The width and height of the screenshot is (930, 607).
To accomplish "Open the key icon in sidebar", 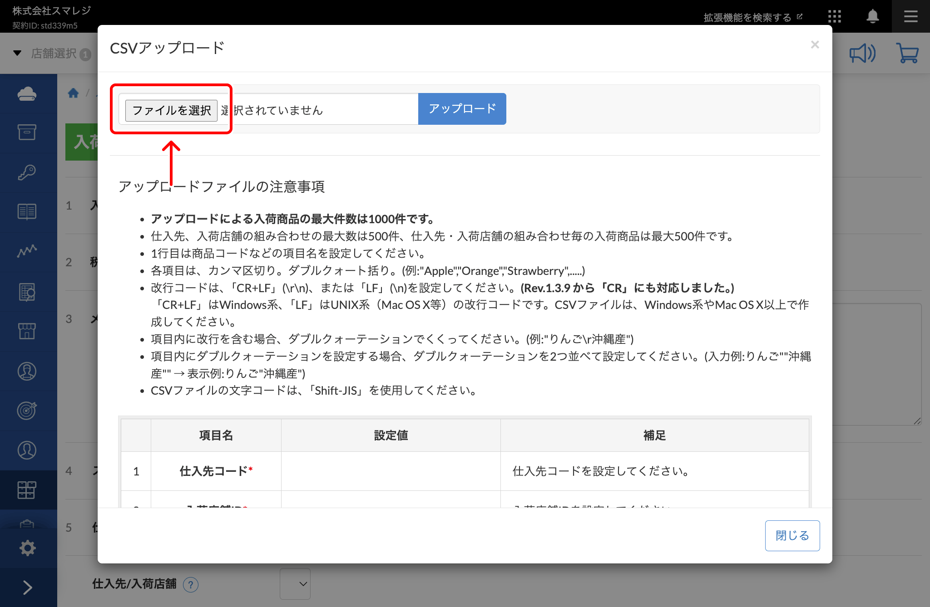I will (27, 172).
